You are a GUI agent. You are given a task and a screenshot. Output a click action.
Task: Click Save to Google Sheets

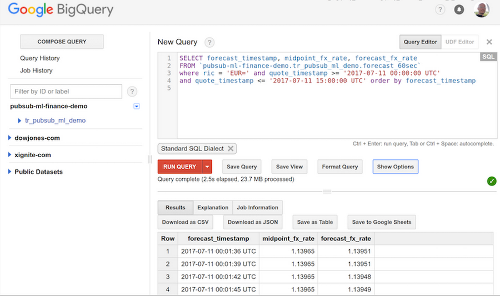click(x=382, y=222)
